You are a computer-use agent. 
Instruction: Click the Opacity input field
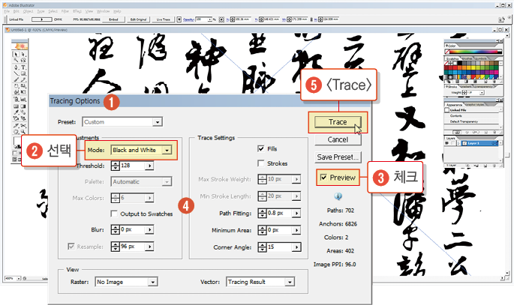click(x=202, y=19)
